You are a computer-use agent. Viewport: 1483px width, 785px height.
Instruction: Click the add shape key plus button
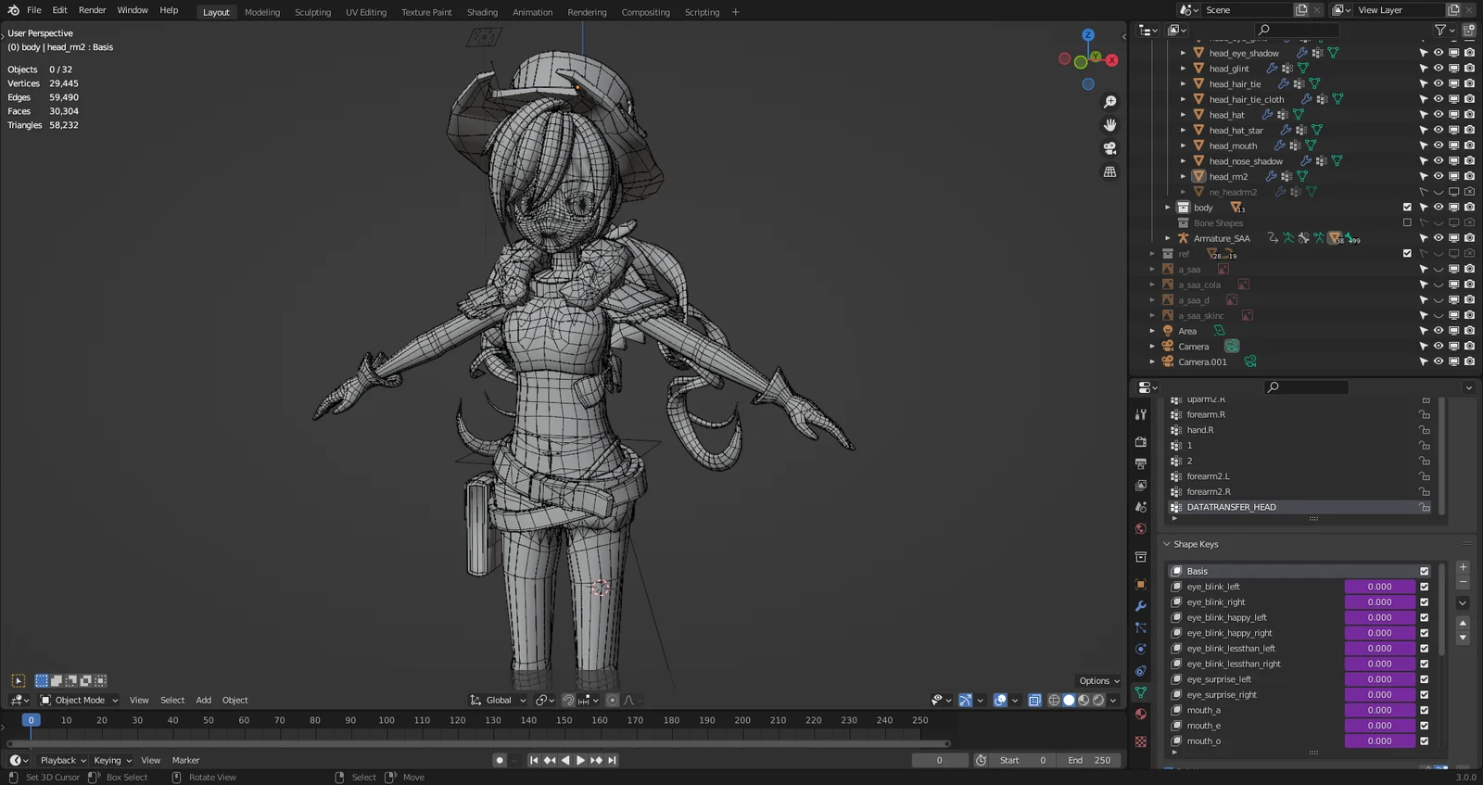click(1463, 567)
